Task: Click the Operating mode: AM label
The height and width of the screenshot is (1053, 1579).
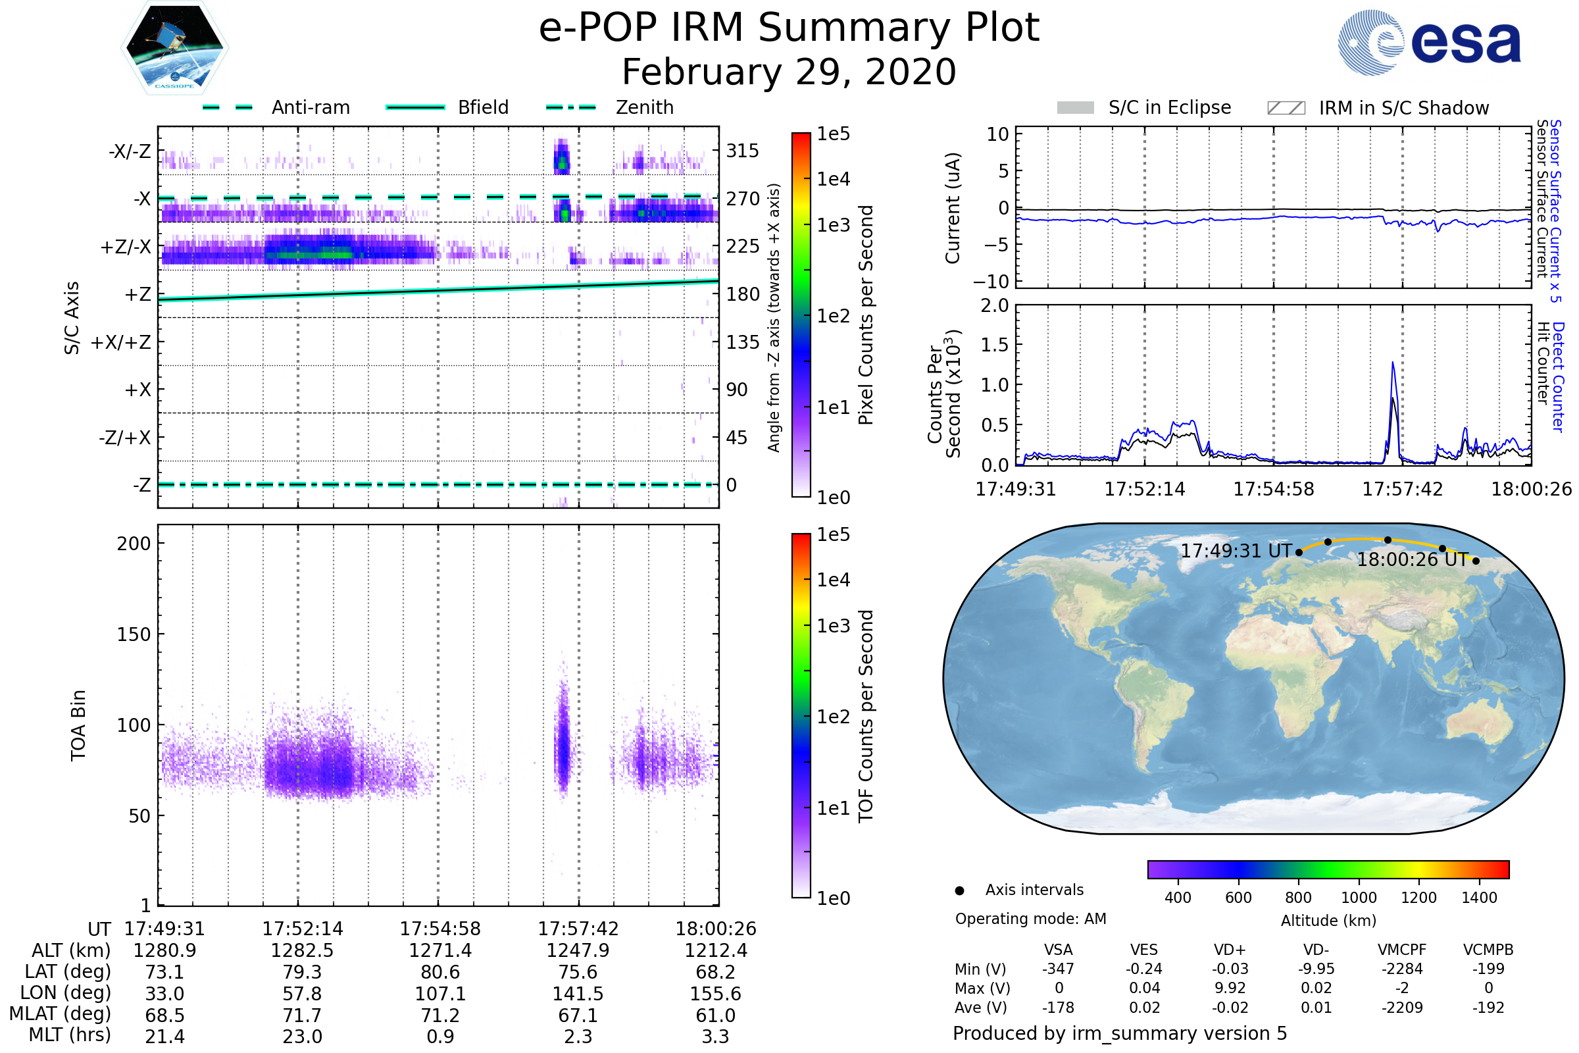Action: click(x=1030, y=919)
